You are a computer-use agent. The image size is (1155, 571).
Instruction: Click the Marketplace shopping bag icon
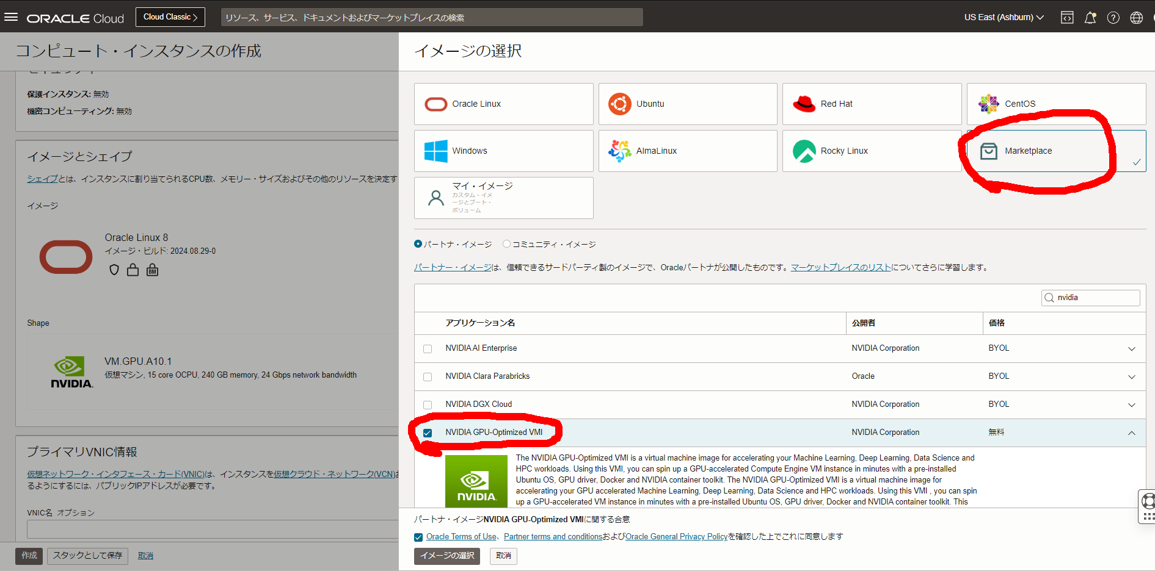(x=988, y=151)
